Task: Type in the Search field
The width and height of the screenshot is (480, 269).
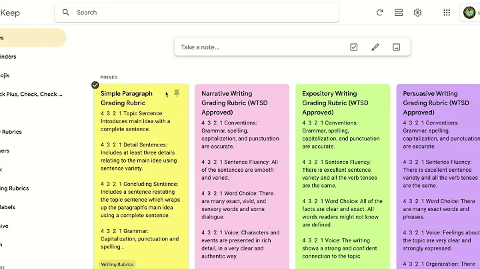Action: pyautogui.click(x=200, y=12)
